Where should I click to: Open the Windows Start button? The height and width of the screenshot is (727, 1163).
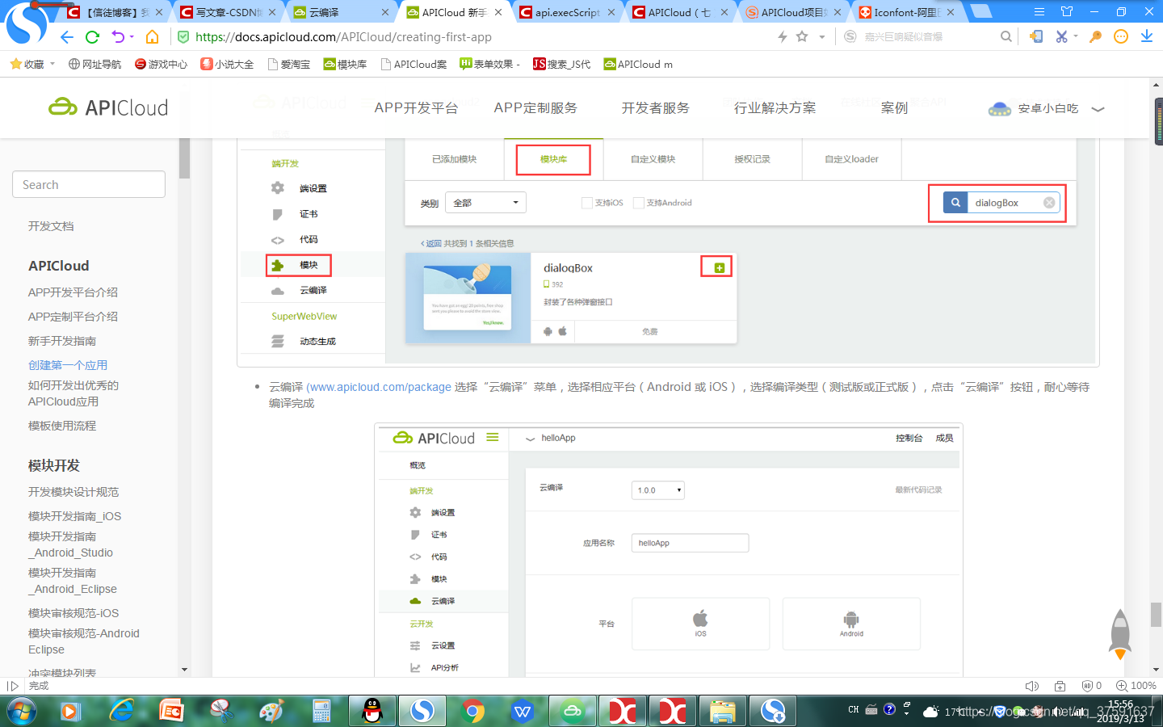tap(22, 711)
